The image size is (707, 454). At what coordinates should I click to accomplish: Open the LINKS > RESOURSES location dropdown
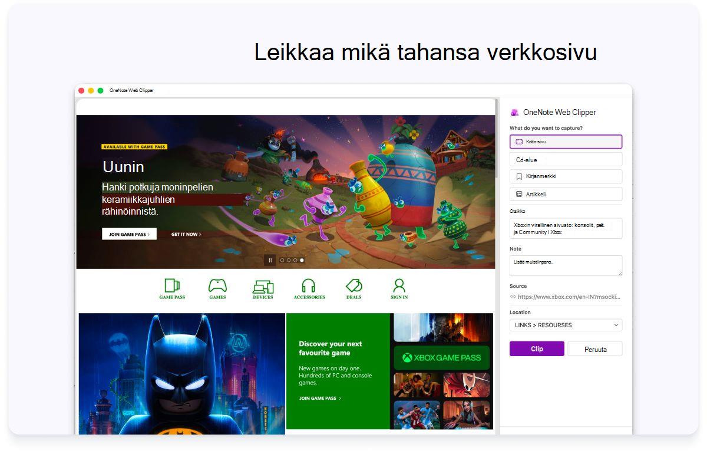click(x=566, y=325)
